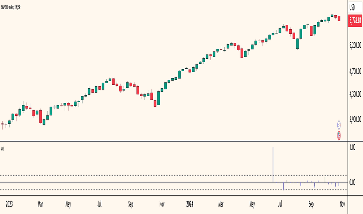This screenshot has width=363, height=214.
Task: Click the tall ACF spike bar at lag zero
Action: pos(273,165)
